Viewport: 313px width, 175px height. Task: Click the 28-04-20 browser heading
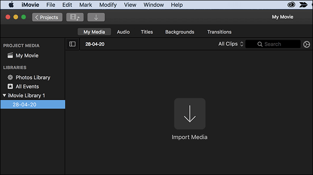[x=95, y=44]
